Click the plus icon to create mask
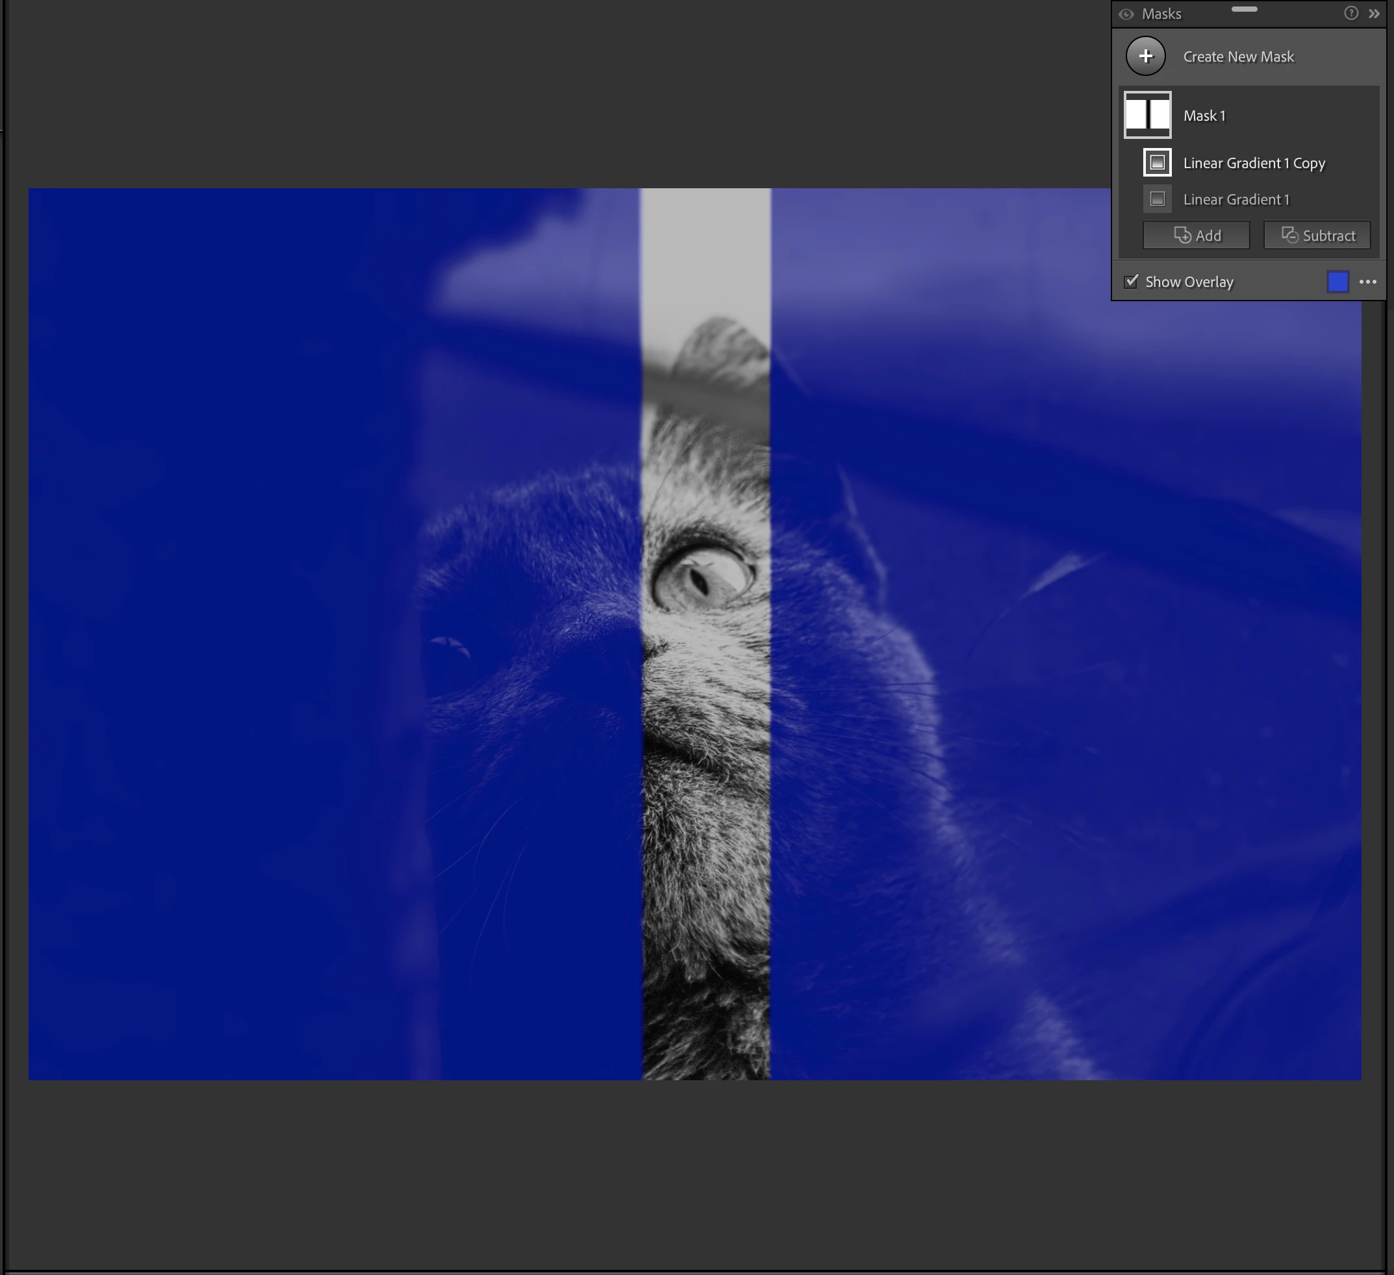 click(1145, 56)
